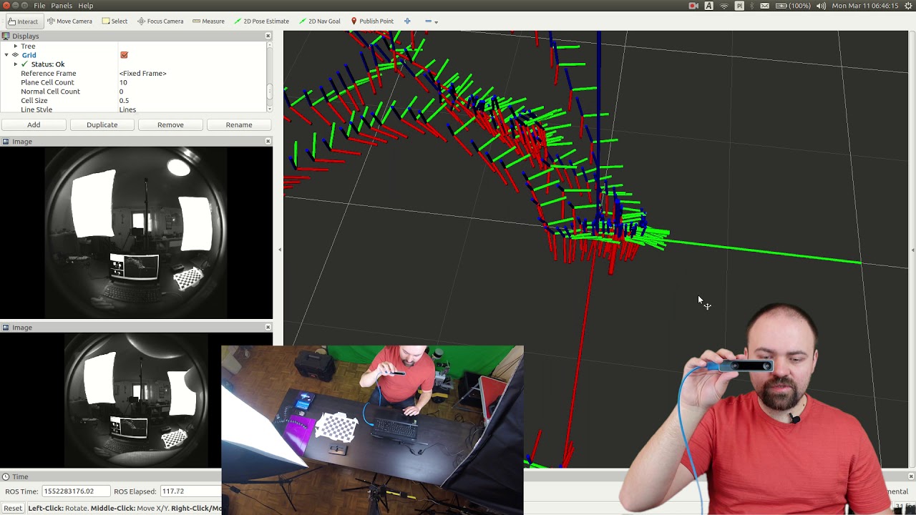Click the Add display button
The height and width of the screenshot is (515, 916).
pos(34,124)
